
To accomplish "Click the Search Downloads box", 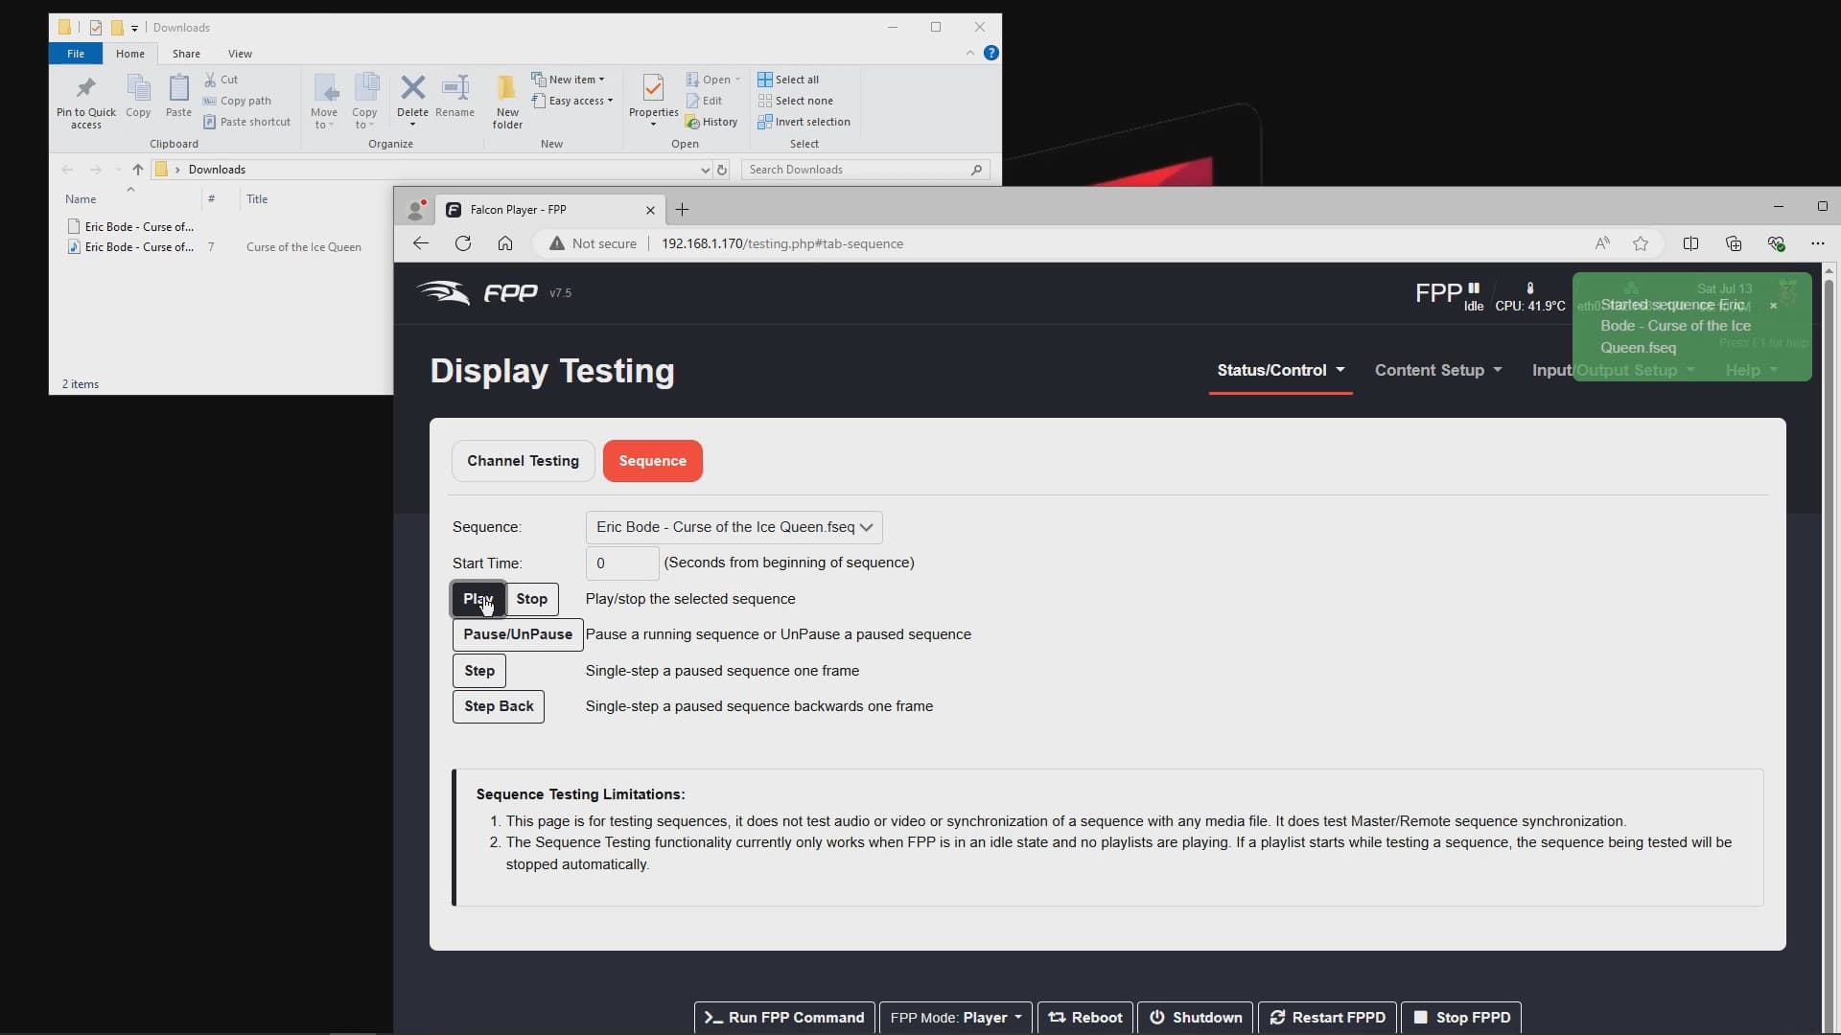I will pyautogui.click(x=865, y=170).
